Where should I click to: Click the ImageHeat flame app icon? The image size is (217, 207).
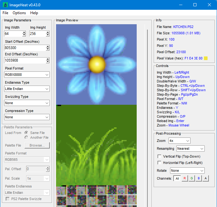pyautogui.click(x=5, y=5)
